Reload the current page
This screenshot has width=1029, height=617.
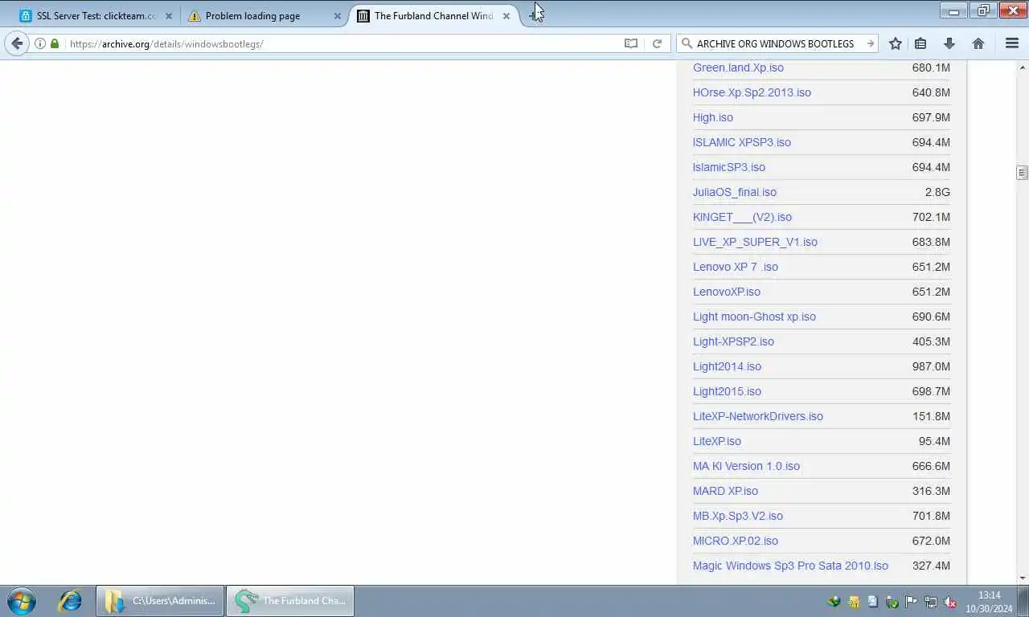[657, 43]
